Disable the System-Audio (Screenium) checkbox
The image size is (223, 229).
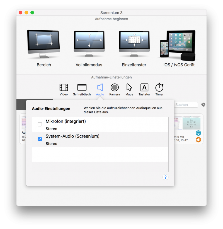click(40, 139)
